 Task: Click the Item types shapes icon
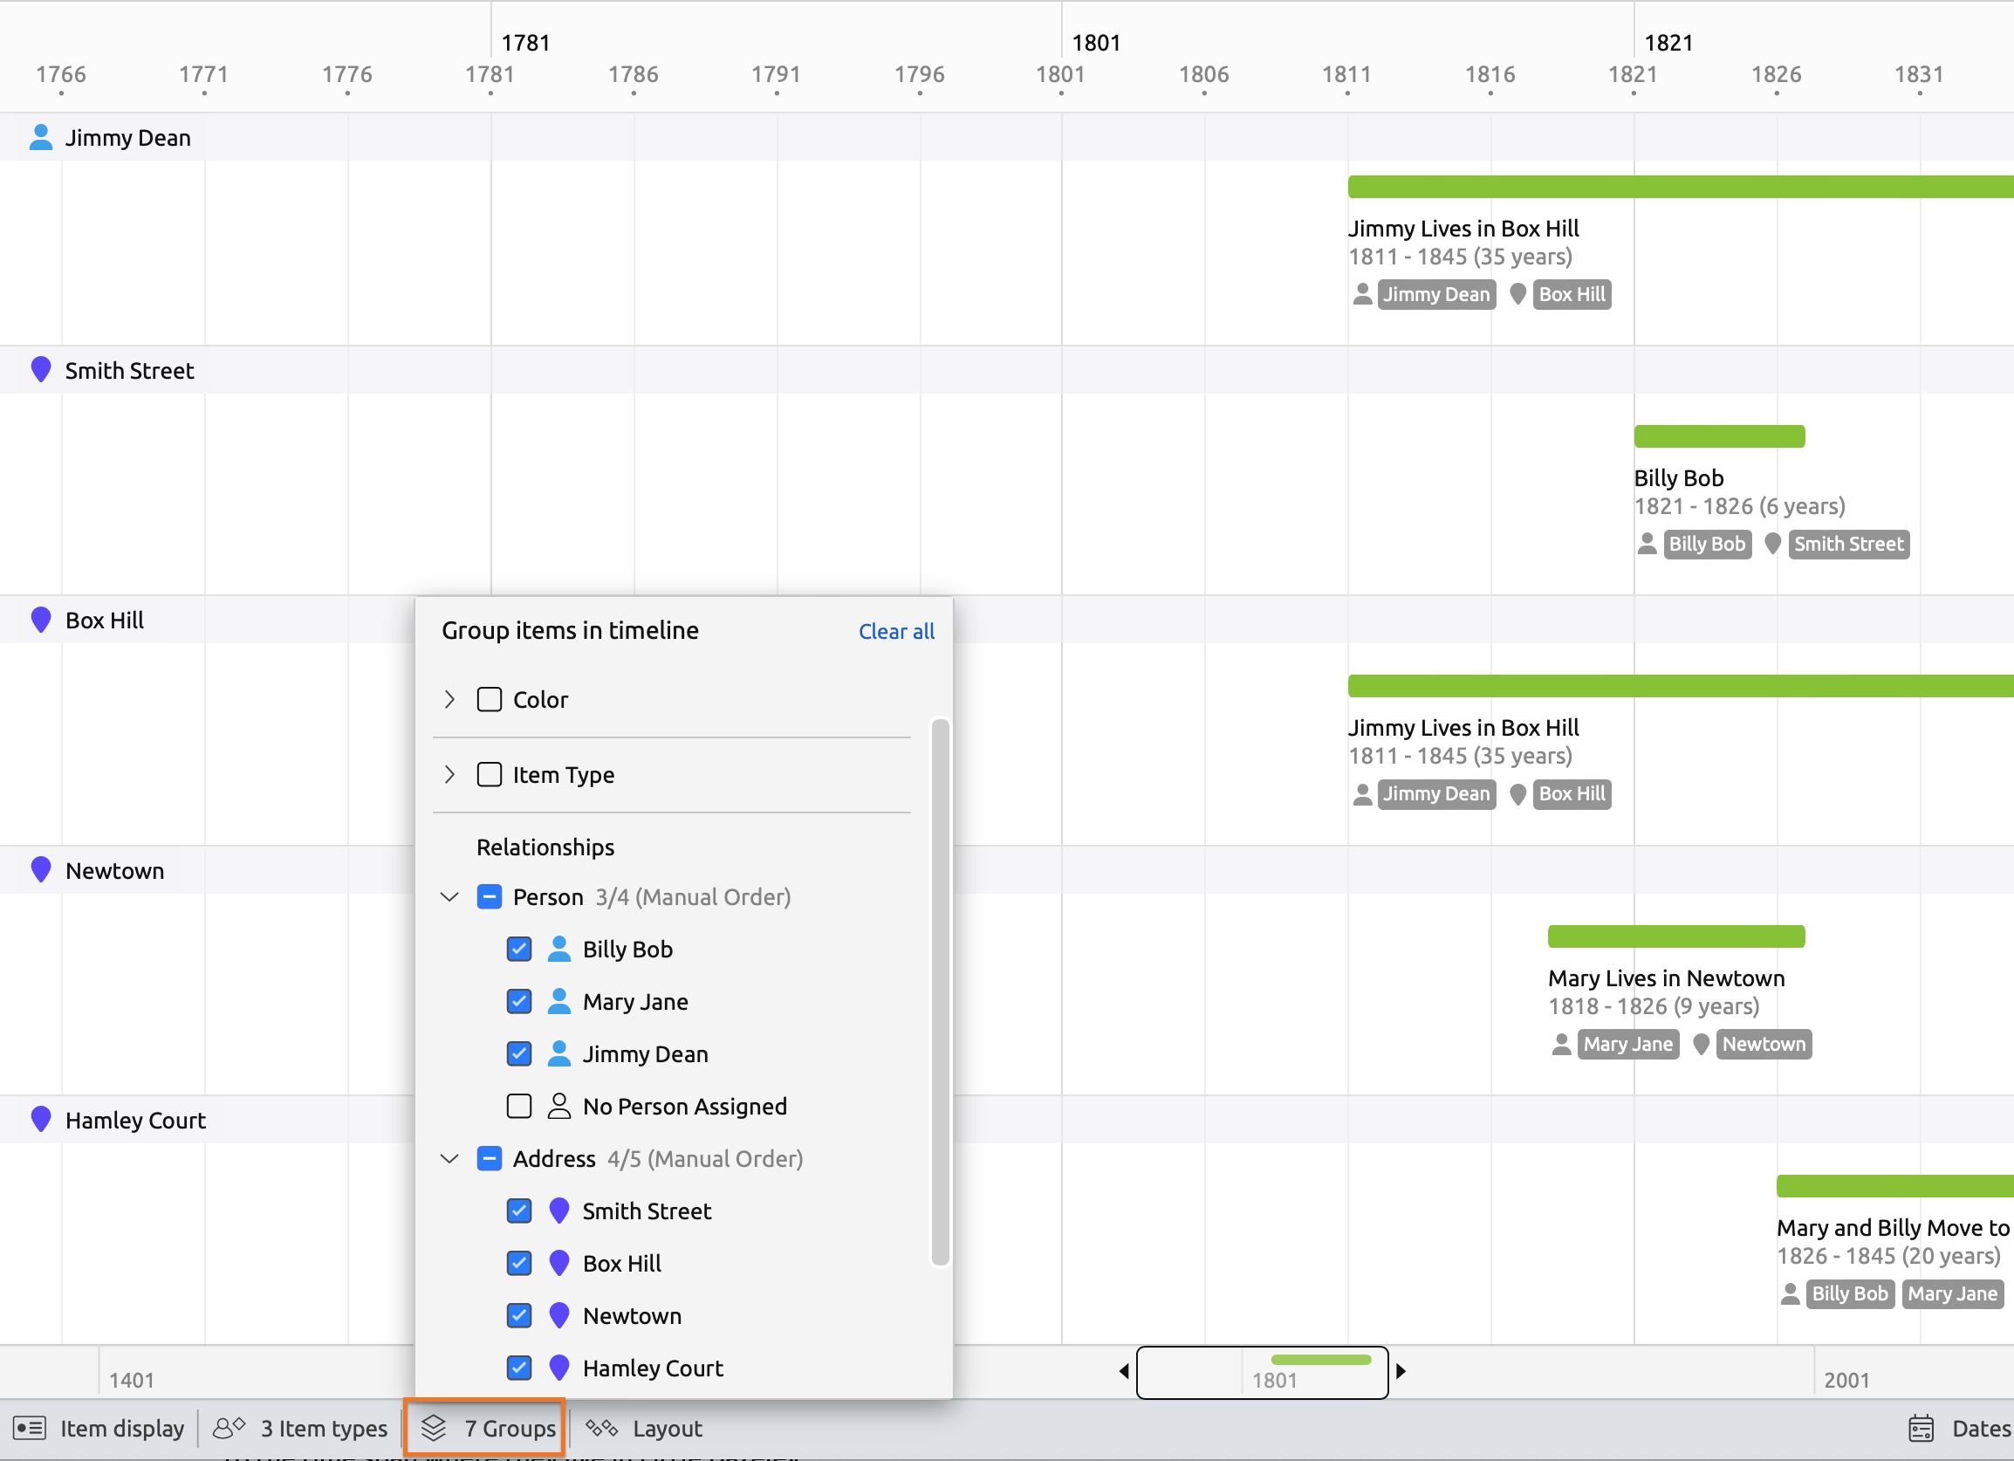[229, 1428]
